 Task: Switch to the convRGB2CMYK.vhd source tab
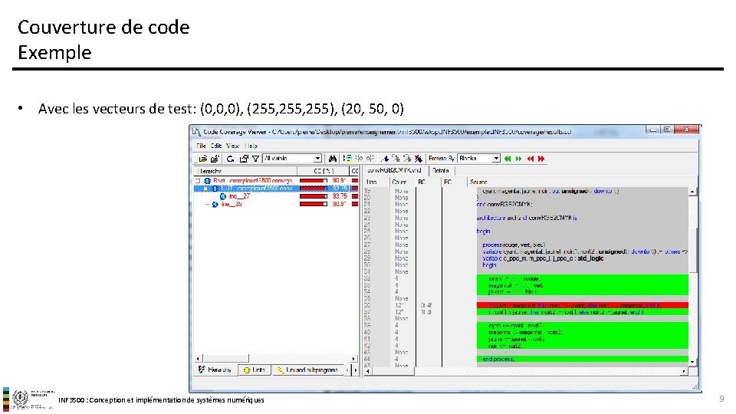pos(394,170)
